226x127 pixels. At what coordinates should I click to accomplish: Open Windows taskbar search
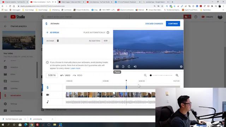point(8,125)
